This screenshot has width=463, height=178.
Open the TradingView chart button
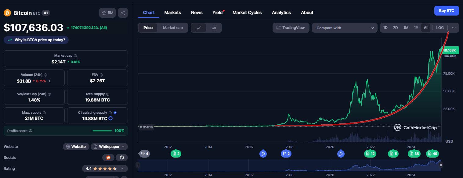(x=291, y=28)
